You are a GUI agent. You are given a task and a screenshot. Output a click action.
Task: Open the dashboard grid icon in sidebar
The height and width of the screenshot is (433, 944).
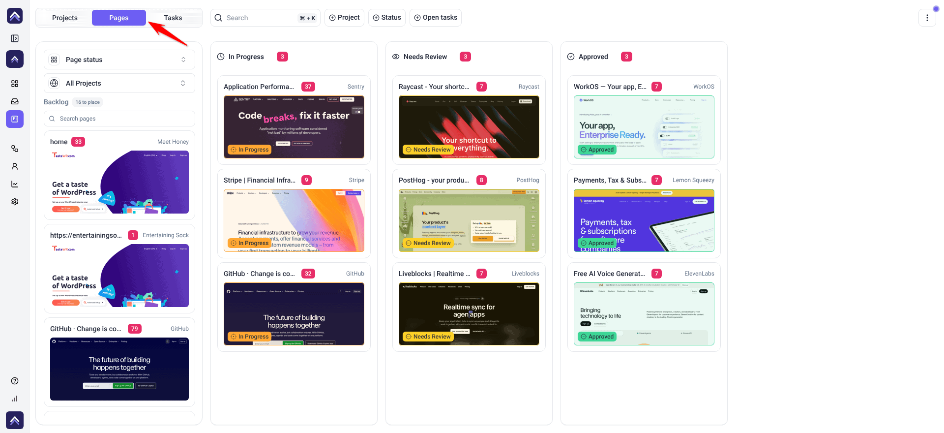tap(15, 84)
